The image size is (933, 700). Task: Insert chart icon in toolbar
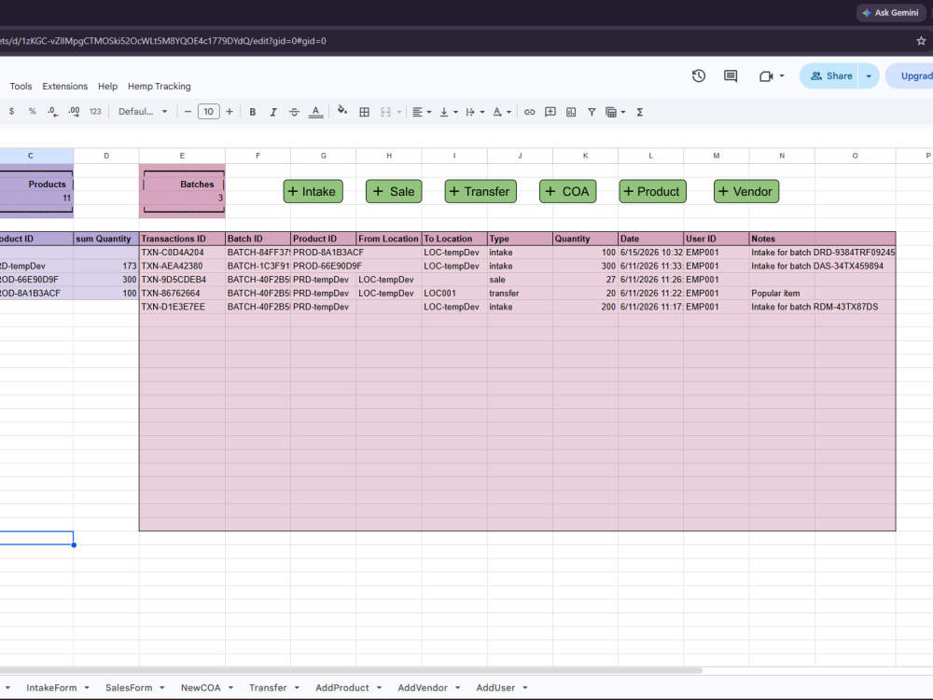click(x=571, y=112)
